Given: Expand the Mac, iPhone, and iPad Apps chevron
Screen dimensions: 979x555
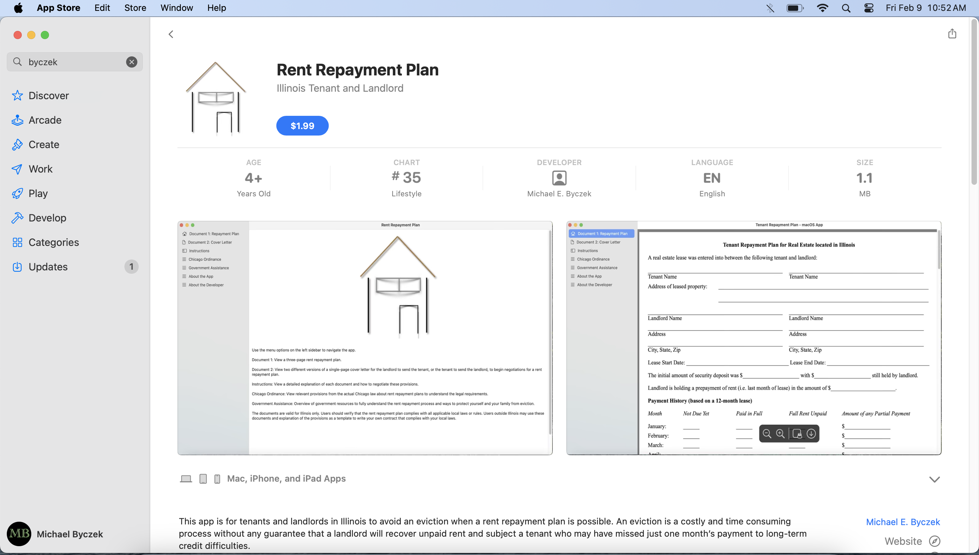Looking at the screenshot, I should [934, 479].
